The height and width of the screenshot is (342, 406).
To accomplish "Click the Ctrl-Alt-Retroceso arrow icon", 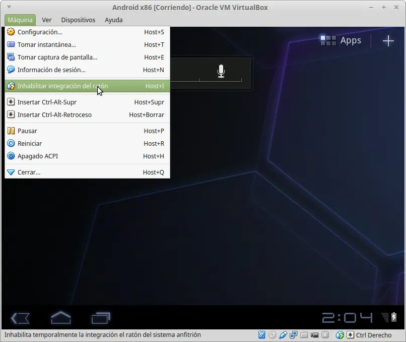I will [x=11, y=115].
